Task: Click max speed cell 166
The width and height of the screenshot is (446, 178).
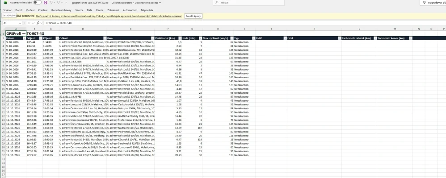Action: tap(218, 77)
